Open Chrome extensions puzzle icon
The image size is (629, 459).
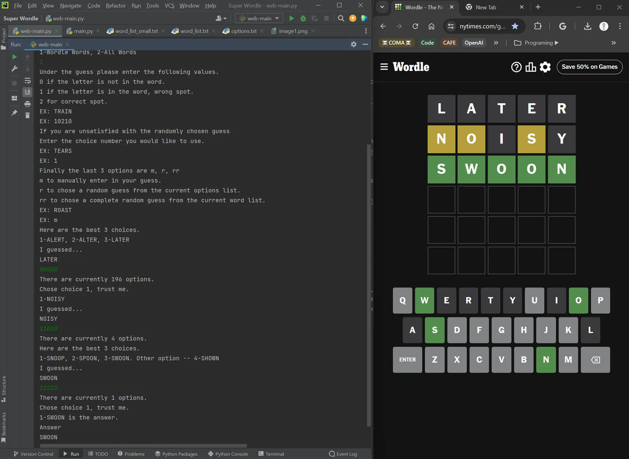pos(538,26)
